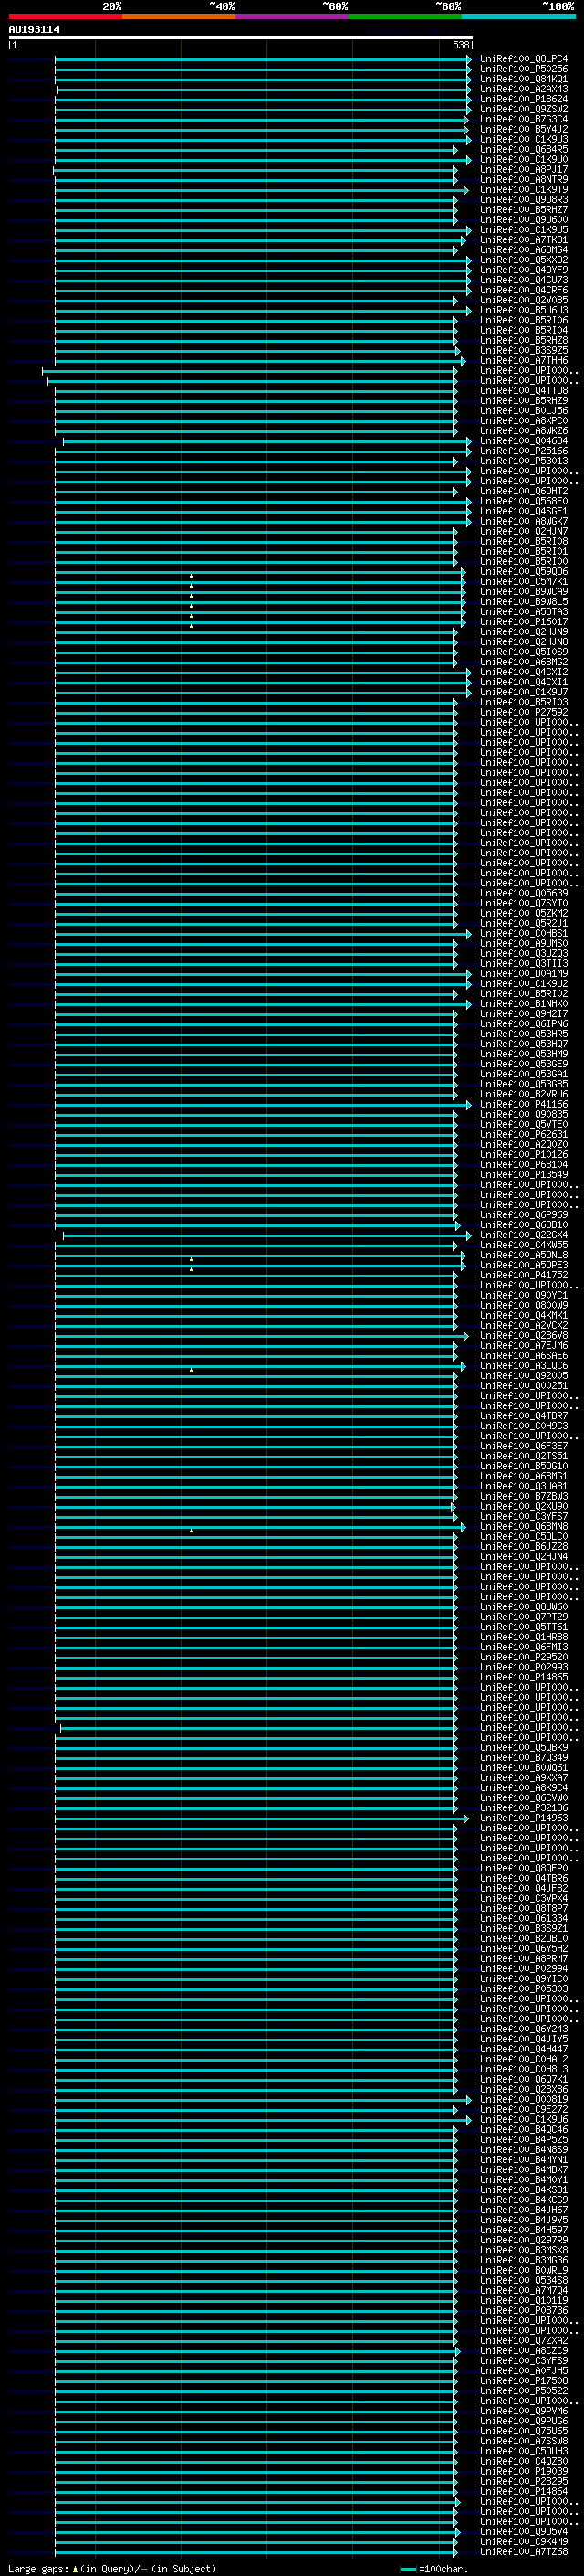
Task: Click the label UniRef100_A7TKD1
Action: 523,240
